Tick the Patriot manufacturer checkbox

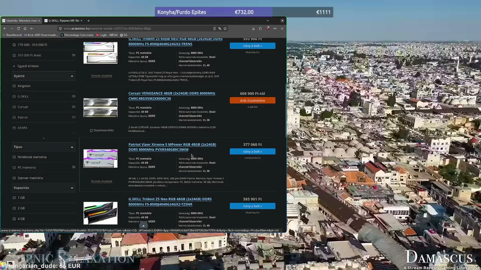coord(14,117)
